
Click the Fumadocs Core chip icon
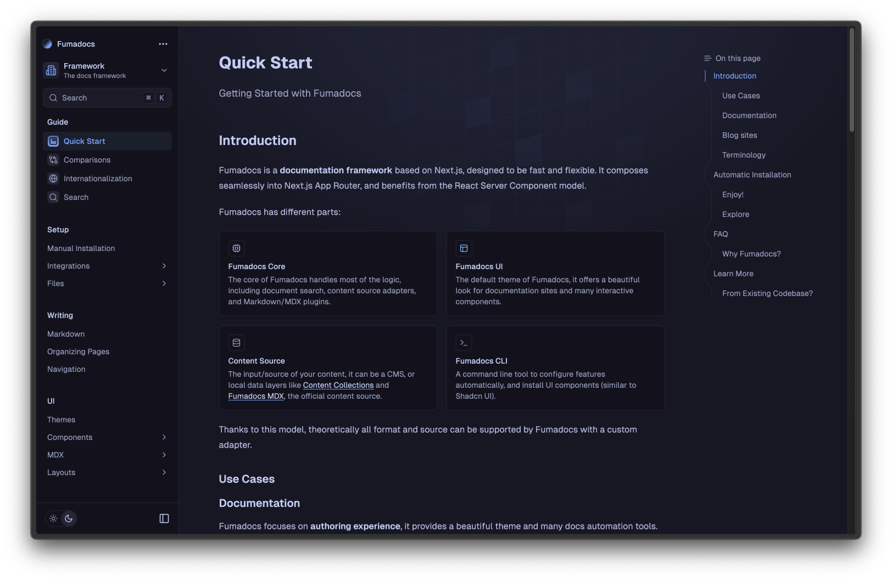click(236, 248)
